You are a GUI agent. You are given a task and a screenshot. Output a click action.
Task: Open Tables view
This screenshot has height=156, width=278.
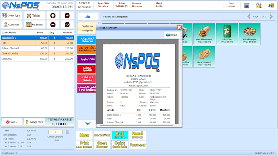coord(34,16)
